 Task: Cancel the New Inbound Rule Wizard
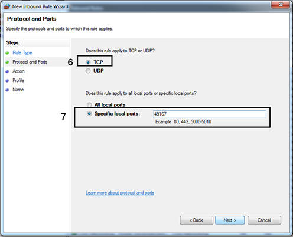[x=264, y=220]
